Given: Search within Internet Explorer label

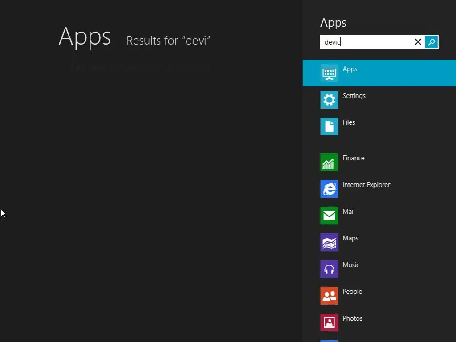Looking at the screenshot, I should coord(366,185).
